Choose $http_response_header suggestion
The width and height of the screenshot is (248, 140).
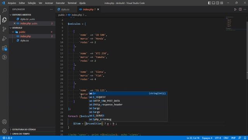128,105
